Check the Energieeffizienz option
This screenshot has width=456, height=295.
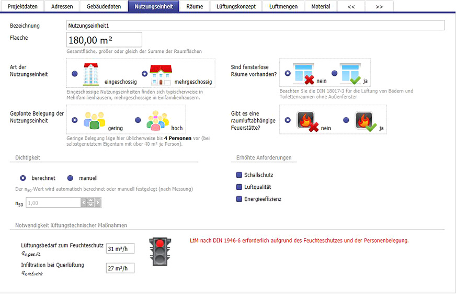(x=239, y=199)
